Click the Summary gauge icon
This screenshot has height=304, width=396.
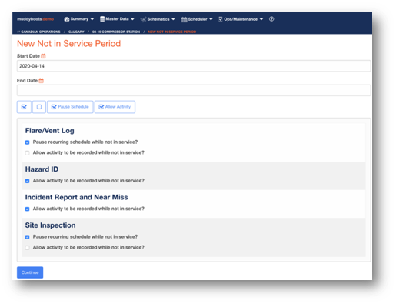(67, 19)
